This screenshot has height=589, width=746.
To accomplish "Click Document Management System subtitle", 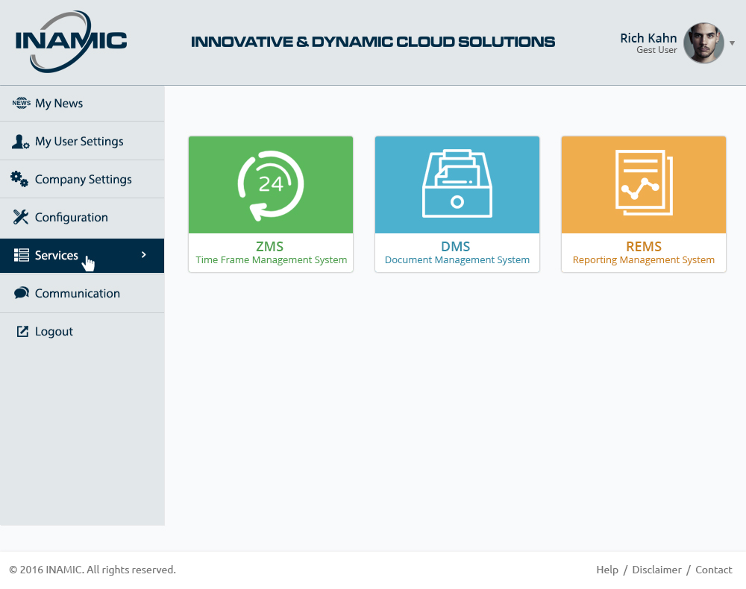I will (457, 260).
